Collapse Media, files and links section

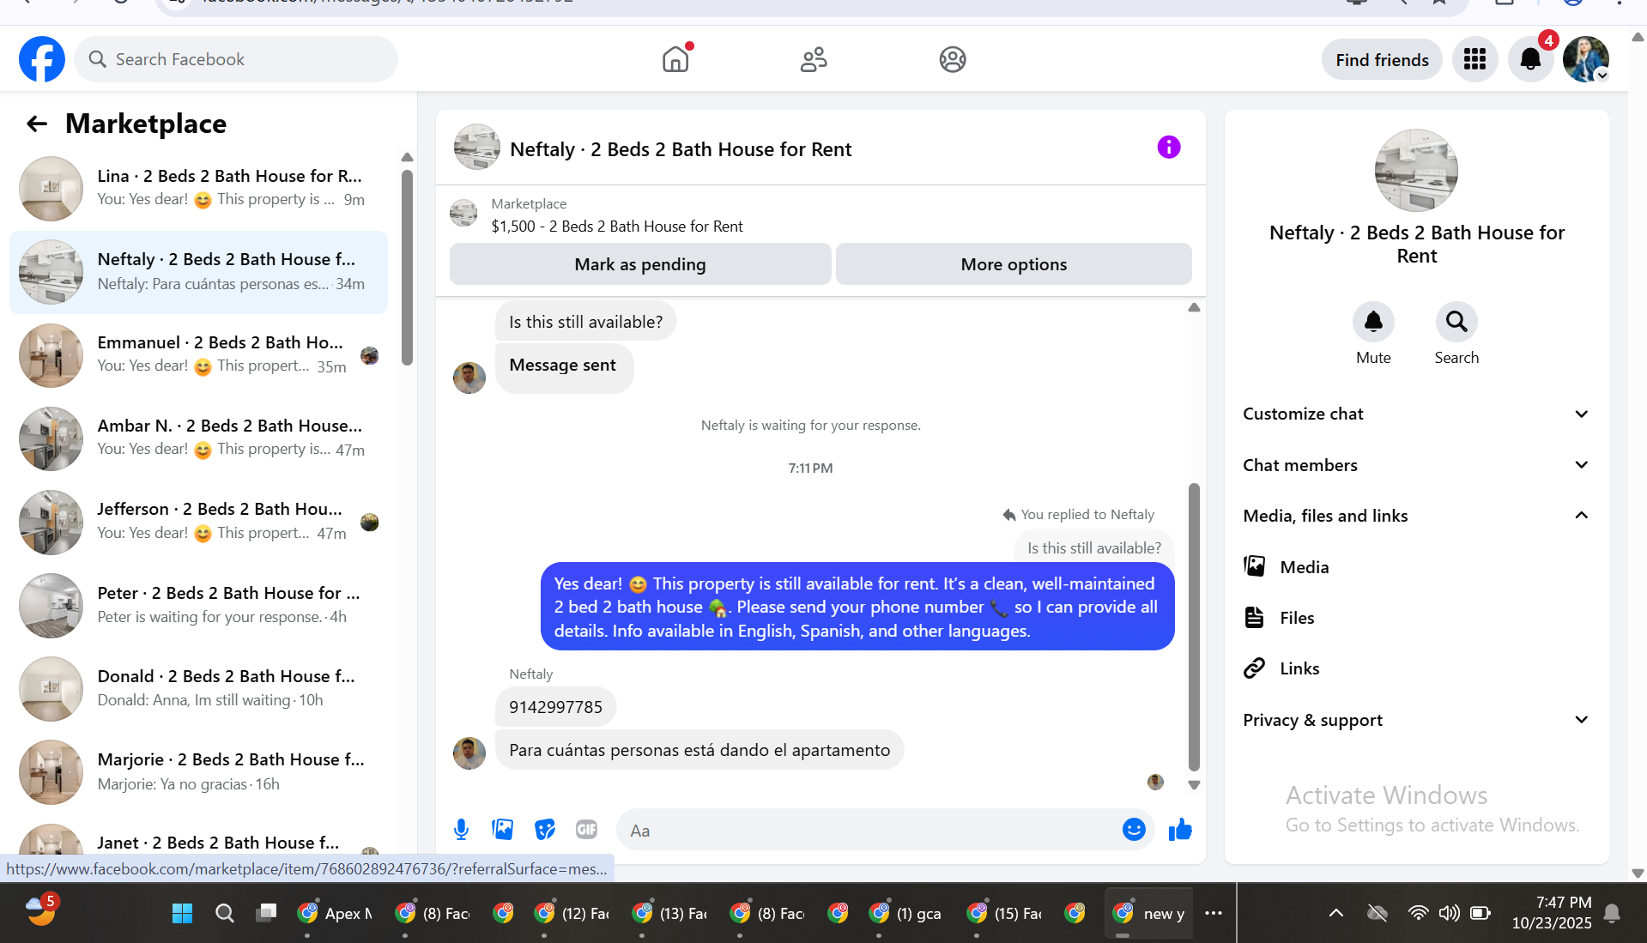pyautogui.click(x=1416, y=516)
